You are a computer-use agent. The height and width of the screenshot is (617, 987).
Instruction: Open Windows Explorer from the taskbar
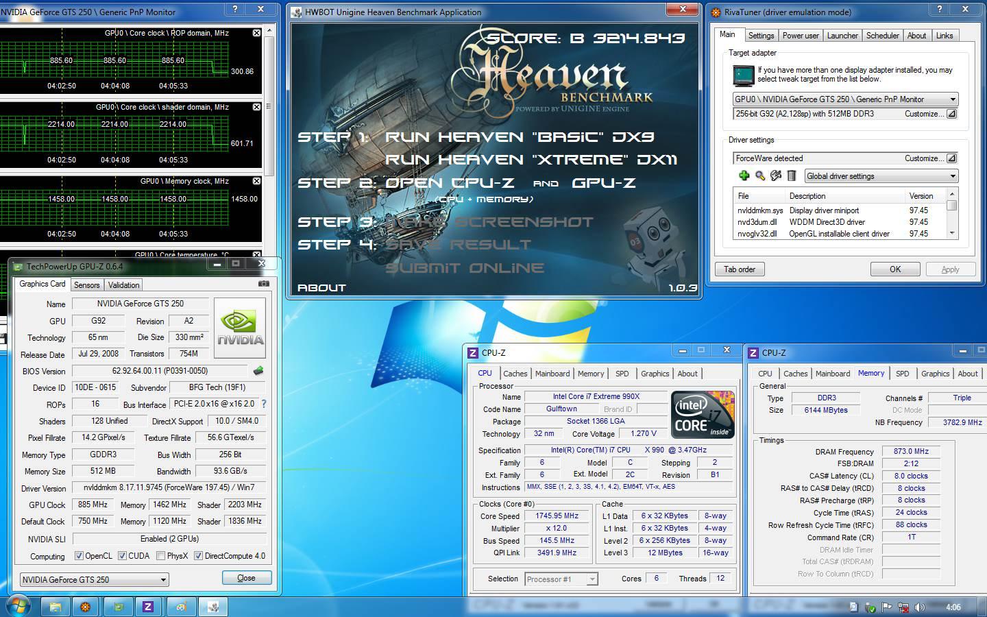55,607
